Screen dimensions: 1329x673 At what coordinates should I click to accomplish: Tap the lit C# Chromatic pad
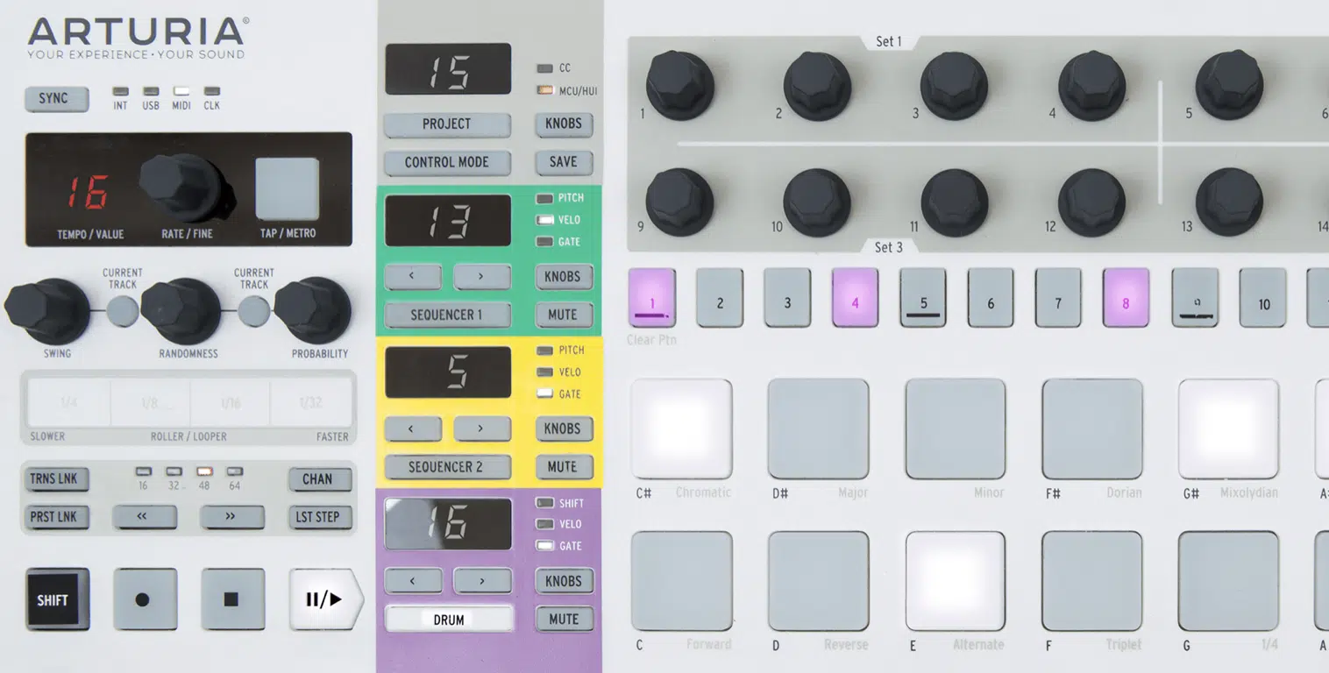[x=681, y=429]
